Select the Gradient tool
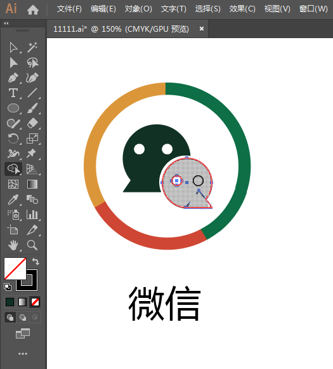 click(32, 184)
